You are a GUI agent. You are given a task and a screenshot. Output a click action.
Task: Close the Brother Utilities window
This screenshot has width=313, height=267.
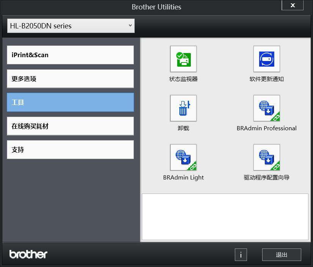tap(292, 5)
